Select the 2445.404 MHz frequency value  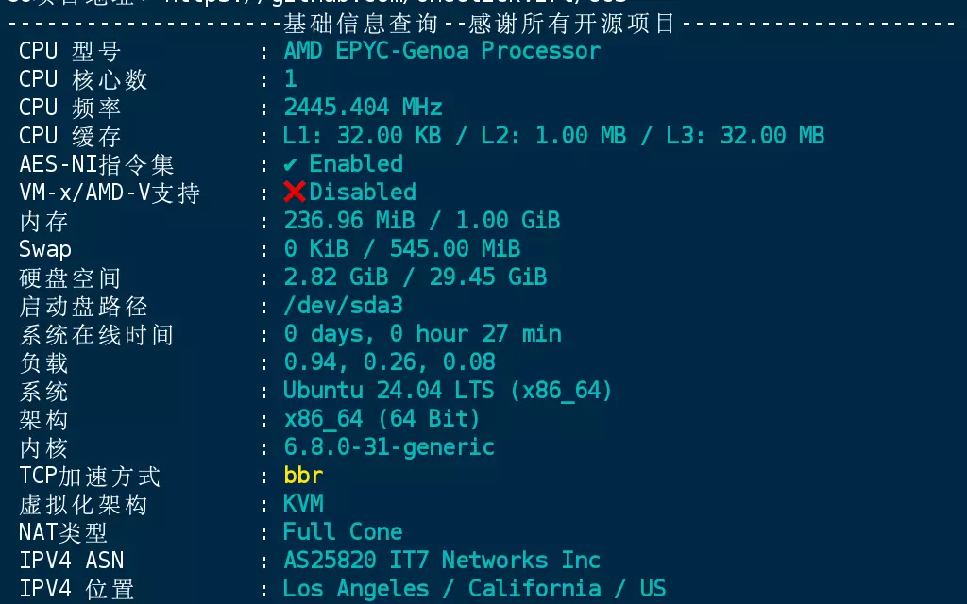pos(363,108)
